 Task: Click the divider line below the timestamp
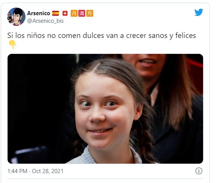click(x=105, y=178)
